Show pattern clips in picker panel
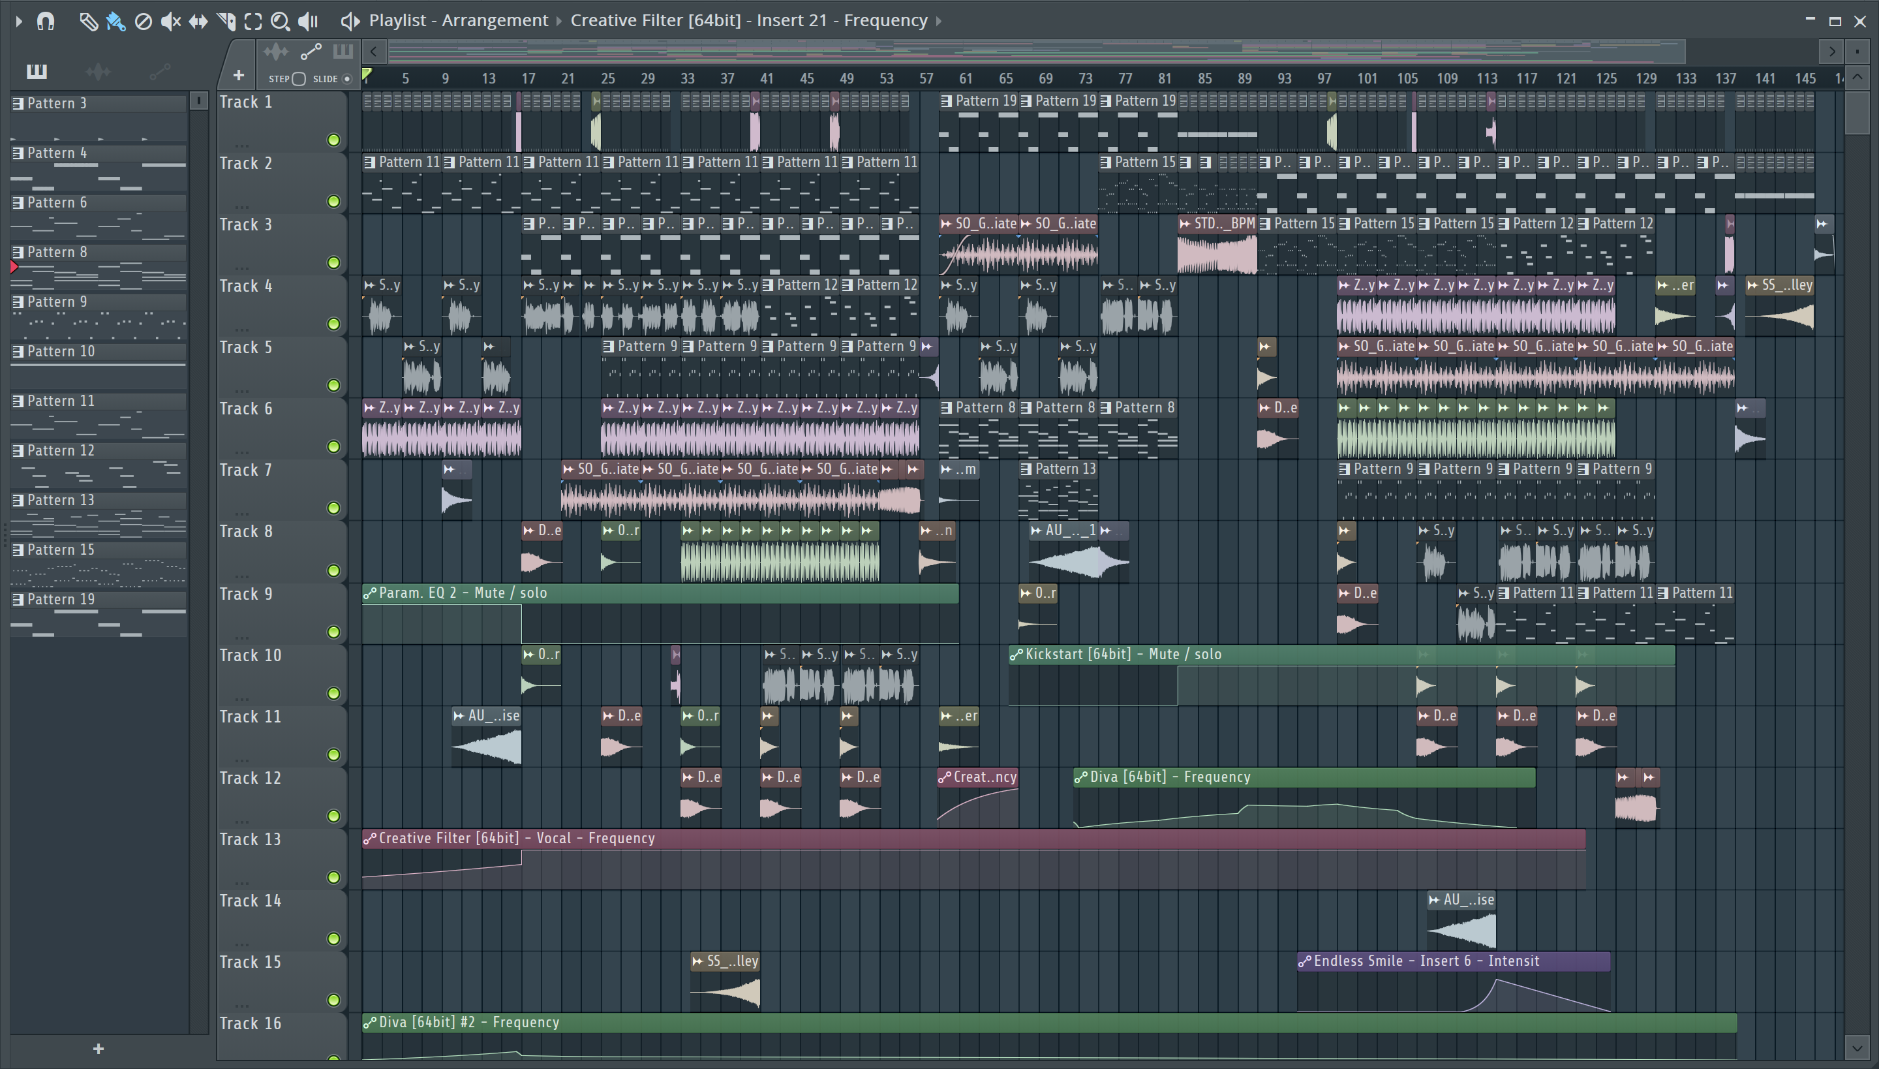 click(36, 71)
